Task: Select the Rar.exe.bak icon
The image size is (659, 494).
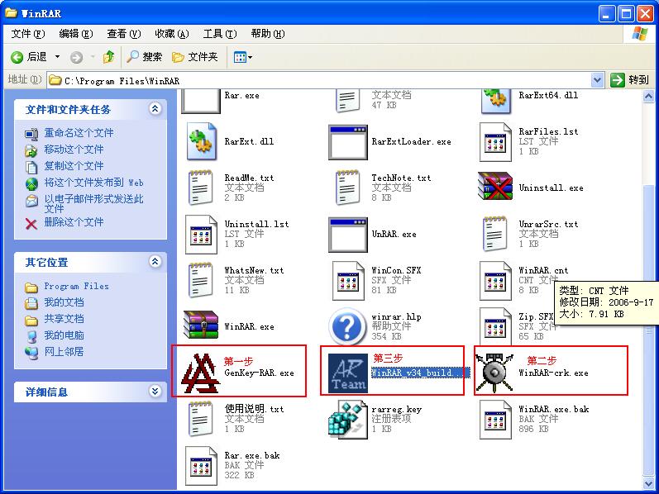Action: [201, 465]
